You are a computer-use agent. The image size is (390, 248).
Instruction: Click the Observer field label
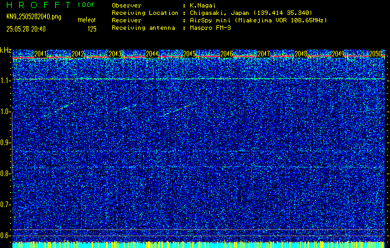(x=126, y=6)
